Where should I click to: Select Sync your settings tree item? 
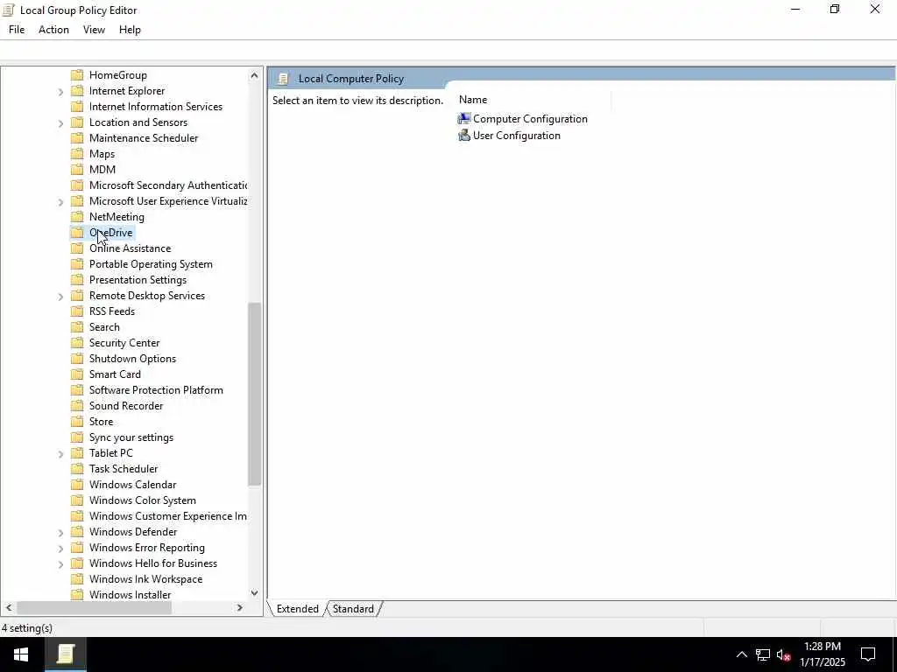click(x=131, y=437)
